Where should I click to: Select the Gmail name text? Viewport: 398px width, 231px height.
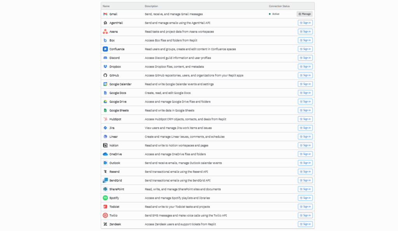coord(113,14)
